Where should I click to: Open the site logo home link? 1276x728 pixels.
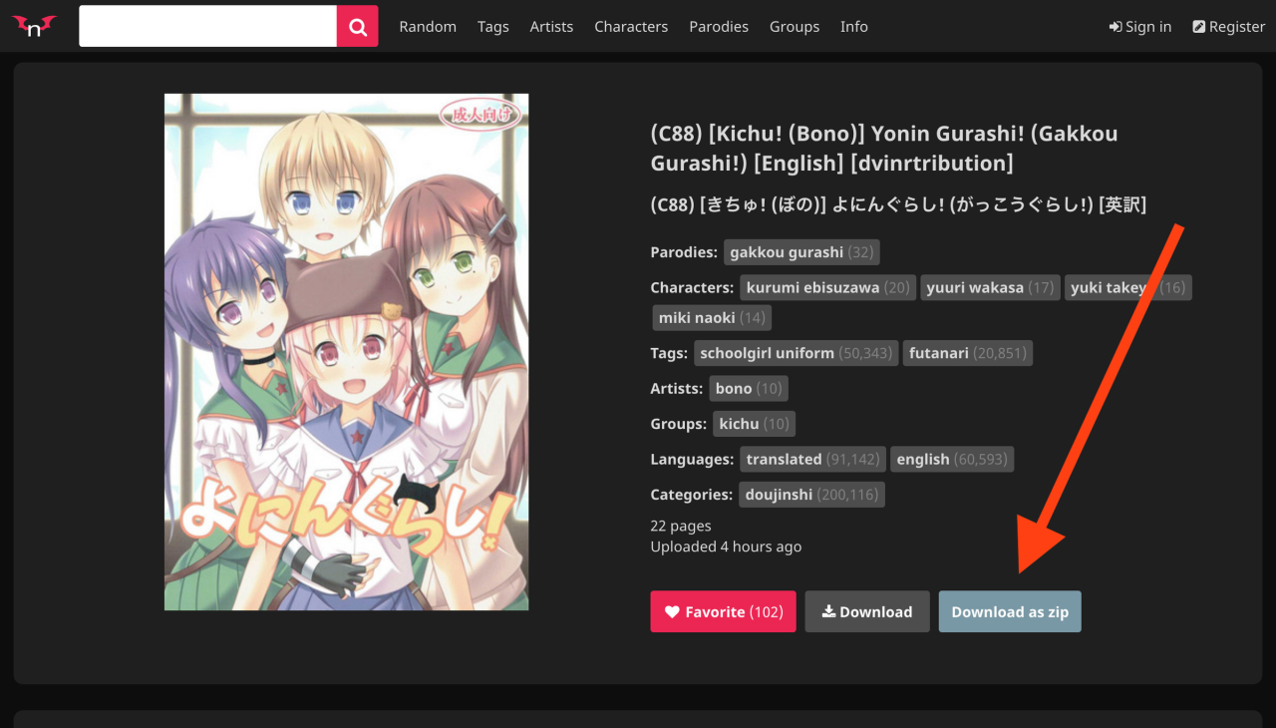pos(35,27)
